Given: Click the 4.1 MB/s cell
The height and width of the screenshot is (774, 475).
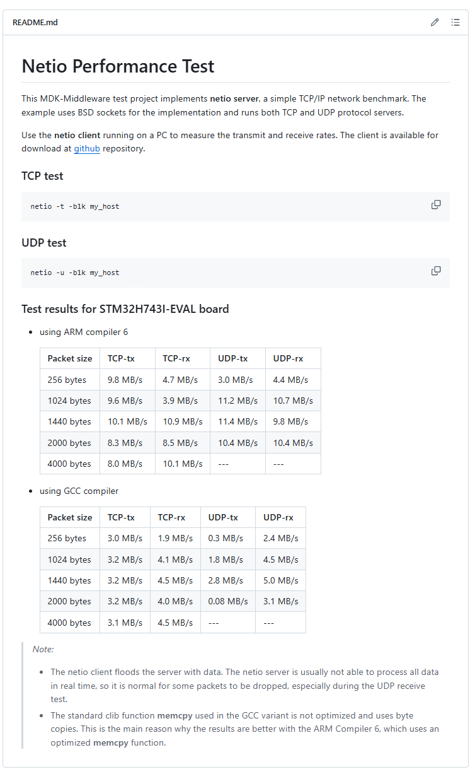Looking at the screenshot, I should (x=176, y=560).
